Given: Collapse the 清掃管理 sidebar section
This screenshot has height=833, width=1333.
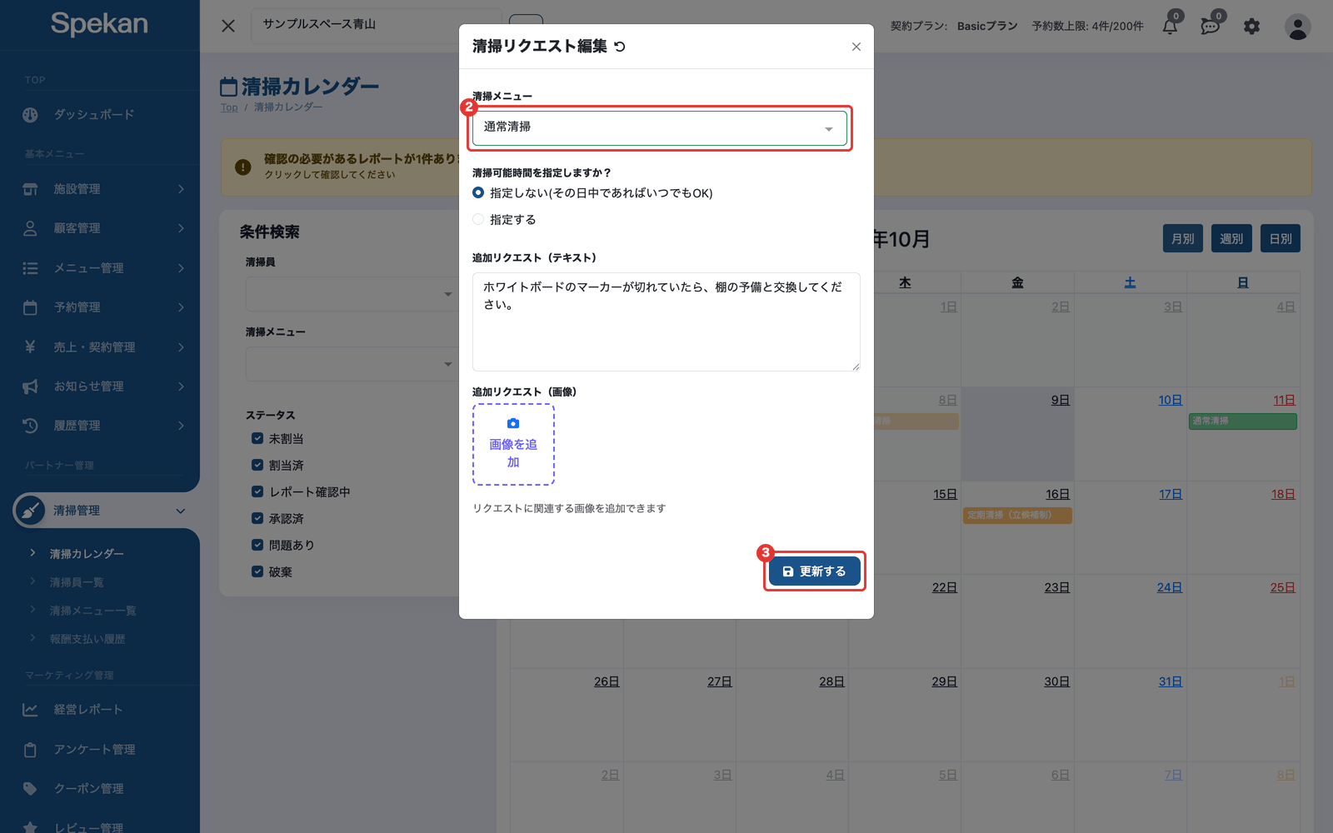Looking at the screenshot, I should click(181, 511).
